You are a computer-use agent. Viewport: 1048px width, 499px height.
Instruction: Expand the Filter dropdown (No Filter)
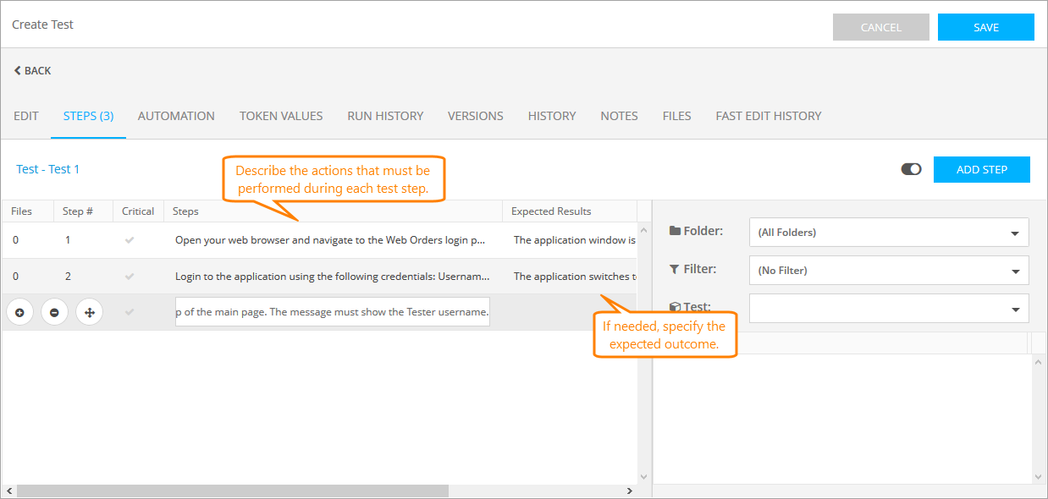pos(889,271)
